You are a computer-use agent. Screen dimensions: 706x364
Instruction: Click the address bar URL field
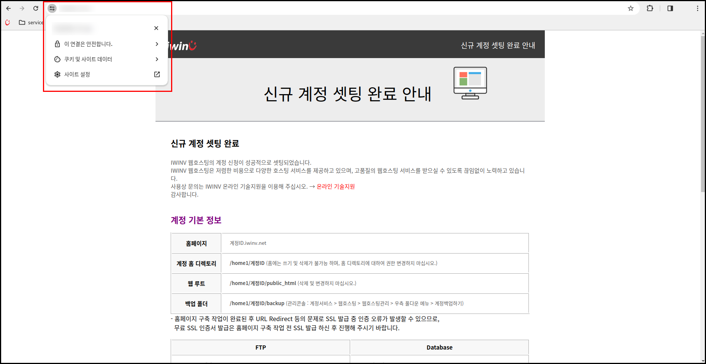(x=342, y=8)
